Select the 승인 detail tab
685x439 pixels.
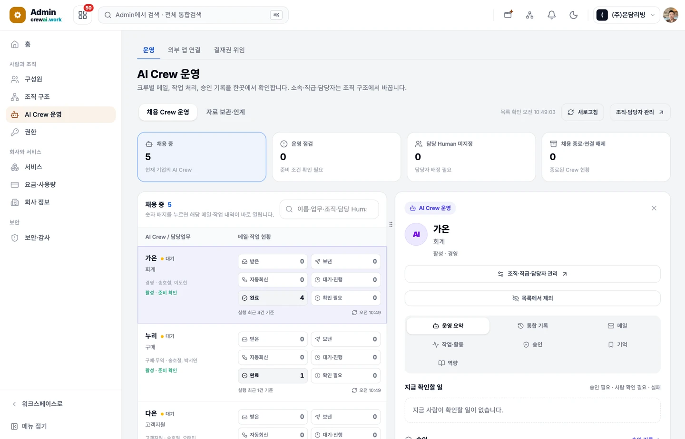(532, 344)
